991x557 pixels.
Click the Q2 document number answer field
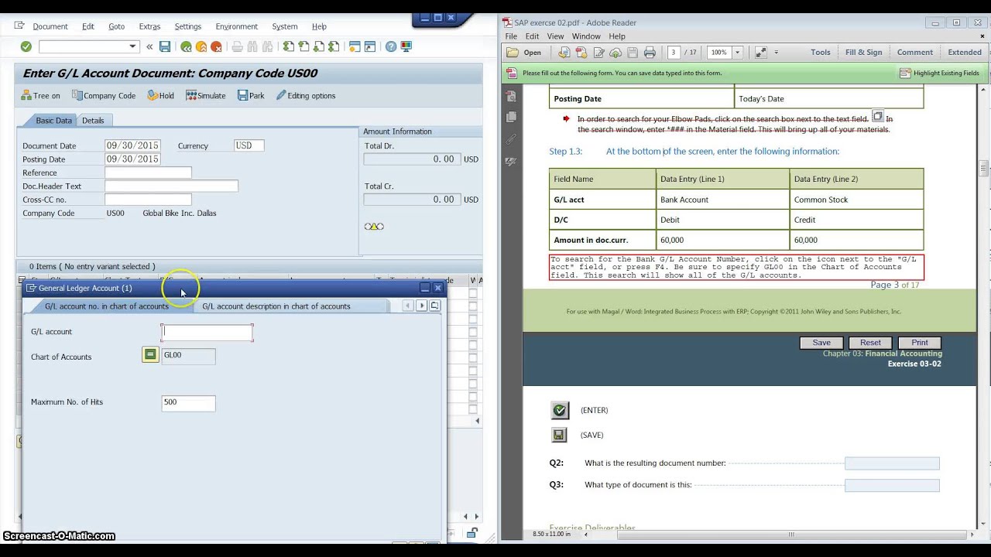[892, 463]
